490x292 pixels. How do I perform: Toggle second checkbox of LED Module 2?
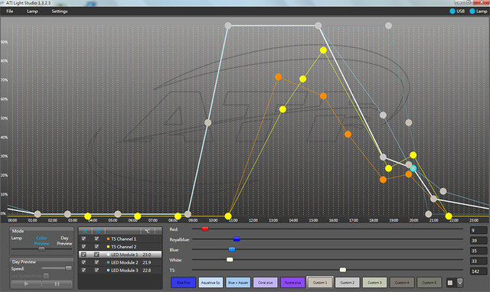[96, 262]
